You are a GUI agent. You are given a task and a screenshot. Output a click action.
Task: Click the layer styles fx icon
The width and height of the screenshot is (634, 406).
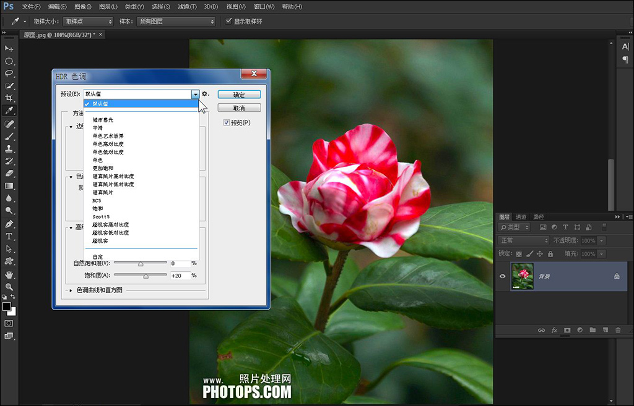[x=554, y=330]
